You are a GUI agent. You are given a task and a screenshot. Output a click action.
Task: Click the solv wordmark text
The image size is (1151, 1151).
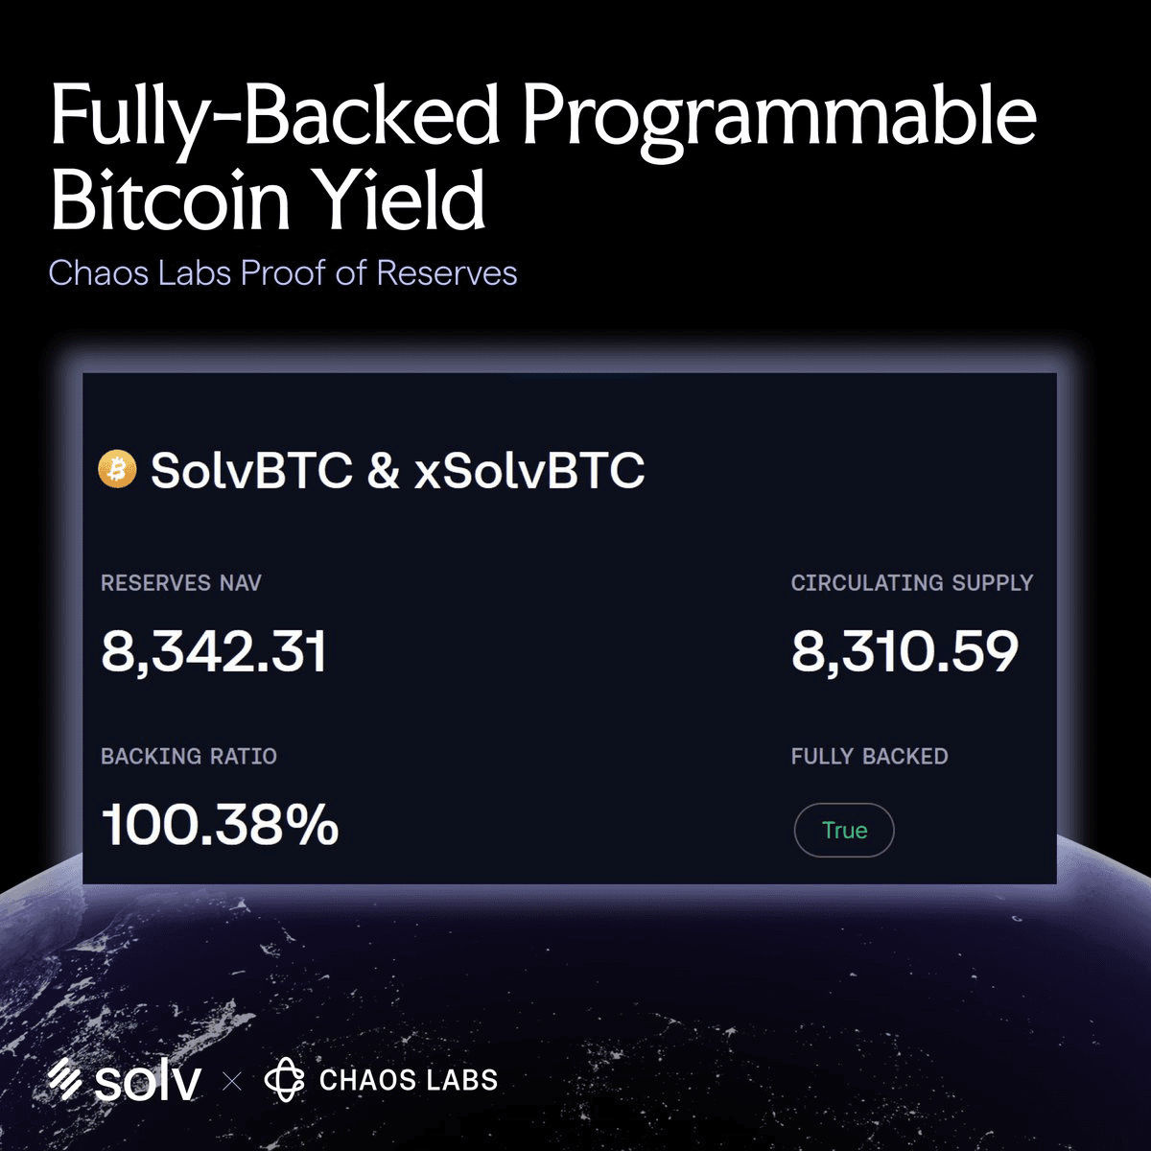148,1082
